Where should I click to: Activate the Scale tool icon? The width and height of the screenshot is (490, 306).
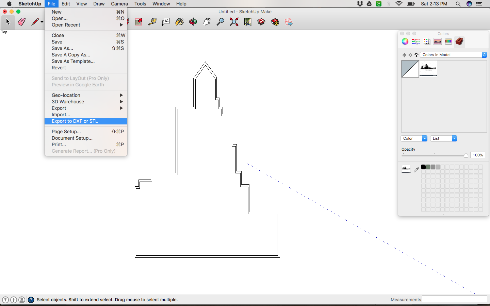(138, 22)
